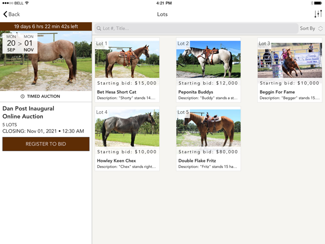Click the Lot 3 badge label
Viewport: 325px width, 244px height.
(264, 43)
